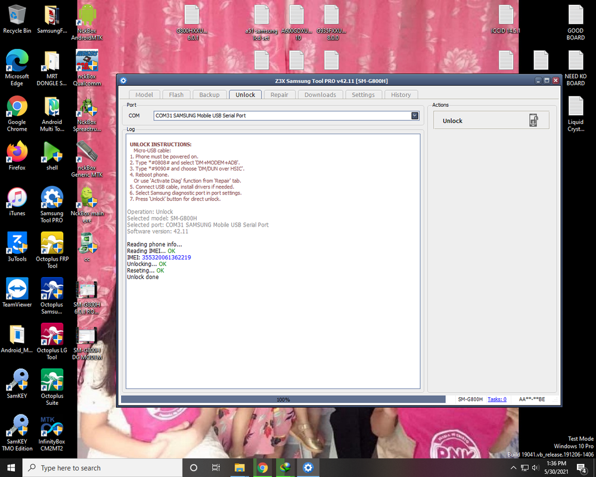The width and height of the screenshot is (596, 477).
Task: Open the shell desktop shortcut
Action: (x=52, y=156)
